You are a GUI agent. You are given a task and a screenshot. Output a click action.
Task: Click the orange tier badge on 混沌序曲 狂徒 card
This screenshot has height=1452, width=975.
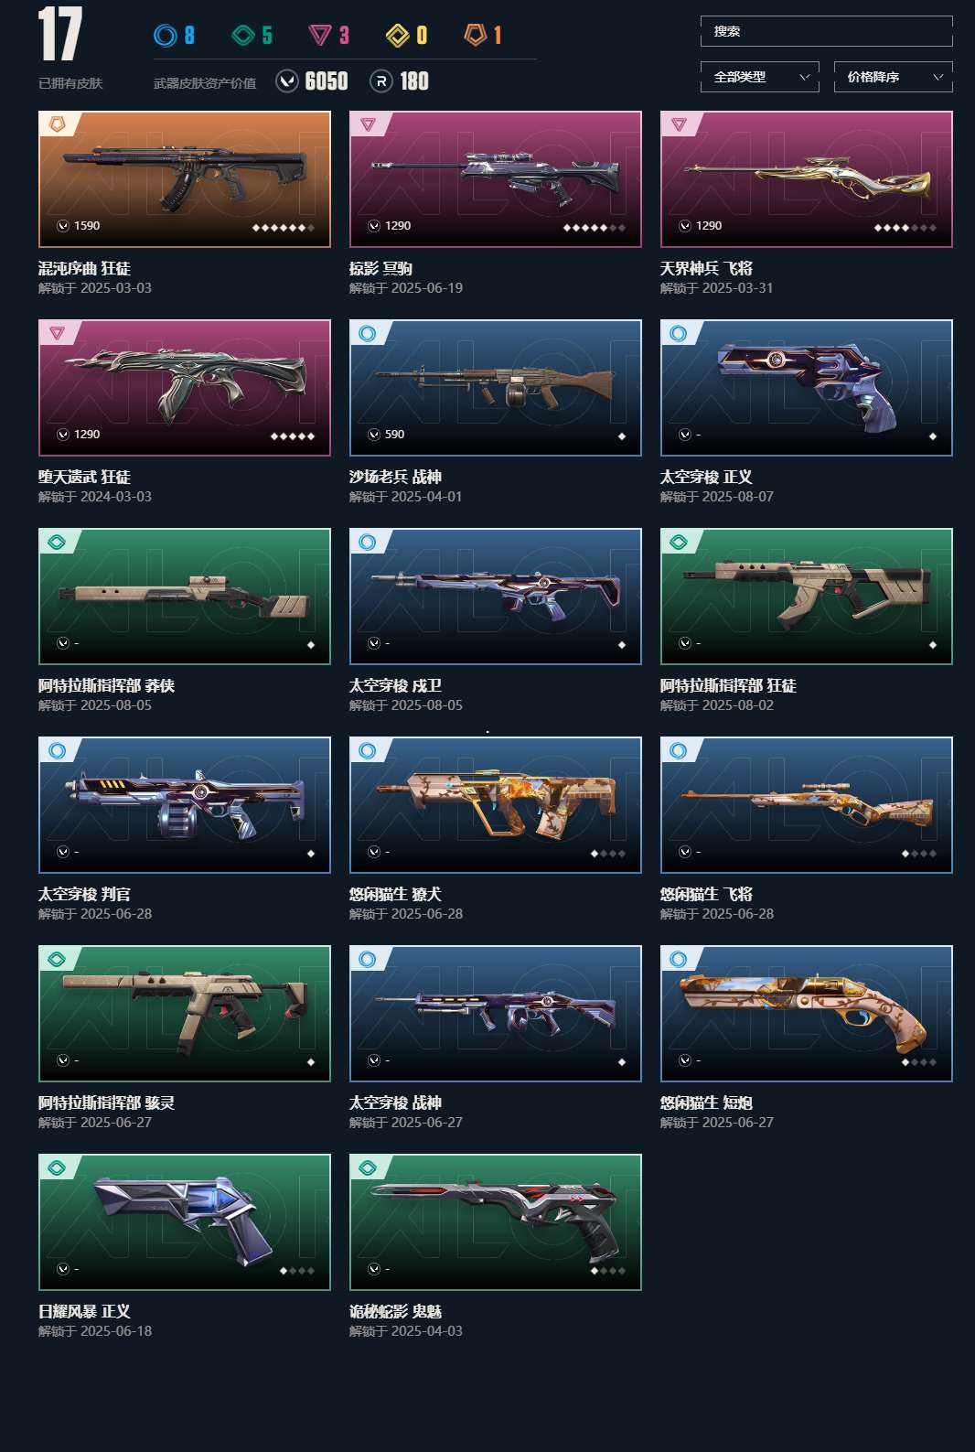(x=58, y=124)
